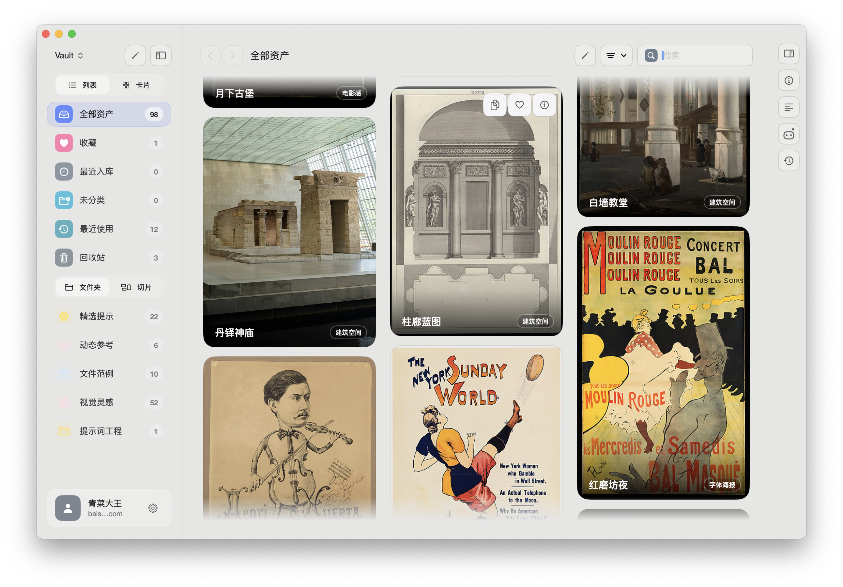Click the 青菜大王 user avatar
This screenshot has width=843, height=587.
(x=68, y=508)
